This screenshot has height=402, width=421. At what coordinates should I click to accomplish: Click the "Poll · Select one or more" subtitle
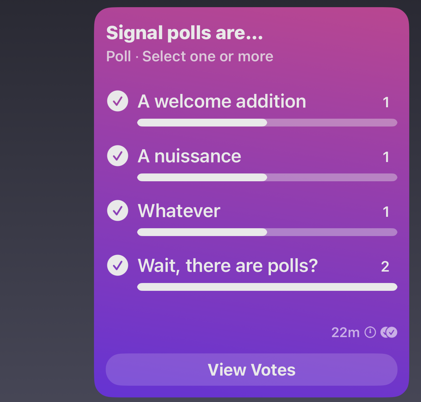[190, 56]
